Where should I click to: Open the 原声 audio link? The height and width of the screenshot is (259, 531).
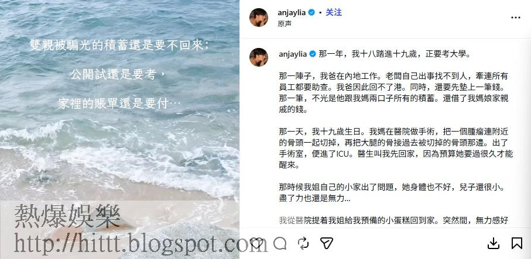click(285, 23)
